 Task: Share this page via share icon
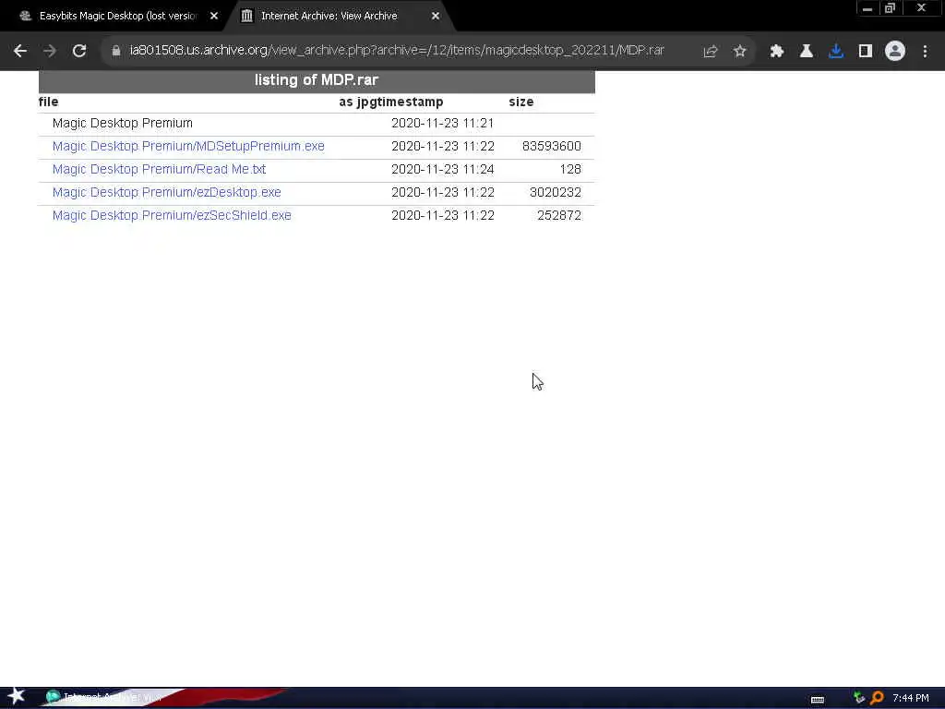click(x=711, y=52)
